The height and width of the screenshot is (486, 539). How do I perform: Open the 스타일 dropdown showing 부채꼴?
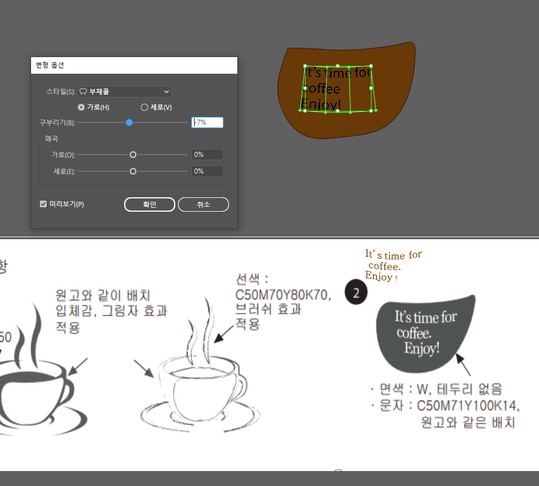coord(124,91)
